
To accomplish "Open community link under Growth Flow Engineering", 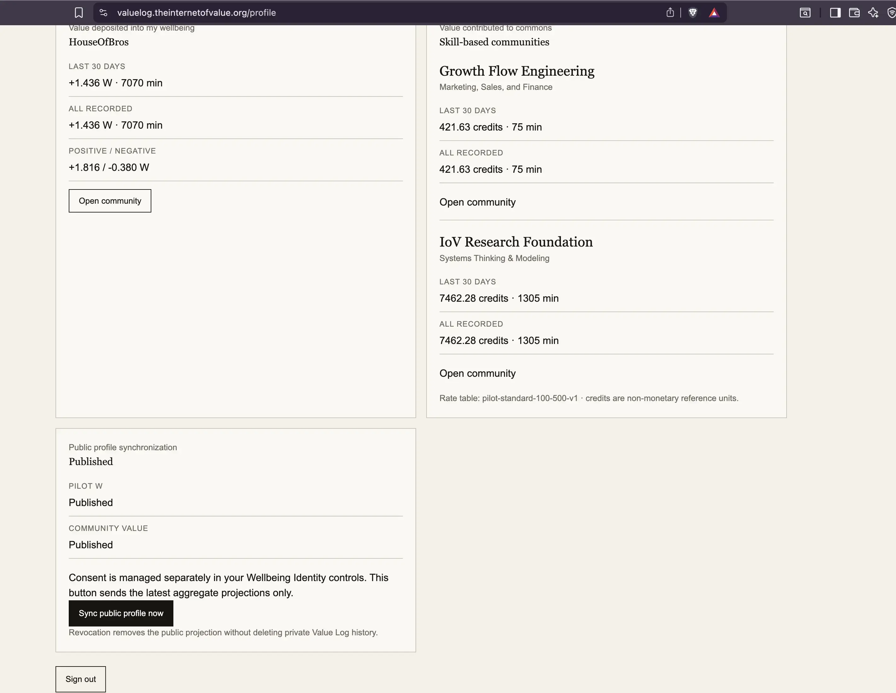I will (x=478, y=202).
